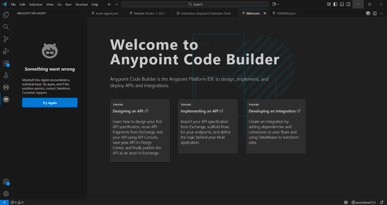Open the Run and Debug view
This screenshot has height=205, width=387.
pyautogui.click(x=6, y=51)
